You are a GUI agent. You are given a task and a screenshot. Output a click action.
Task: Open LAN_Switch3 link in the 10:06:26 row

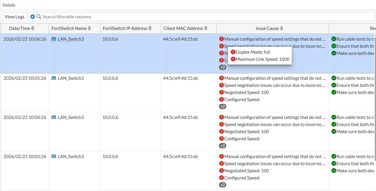[71, 39]
